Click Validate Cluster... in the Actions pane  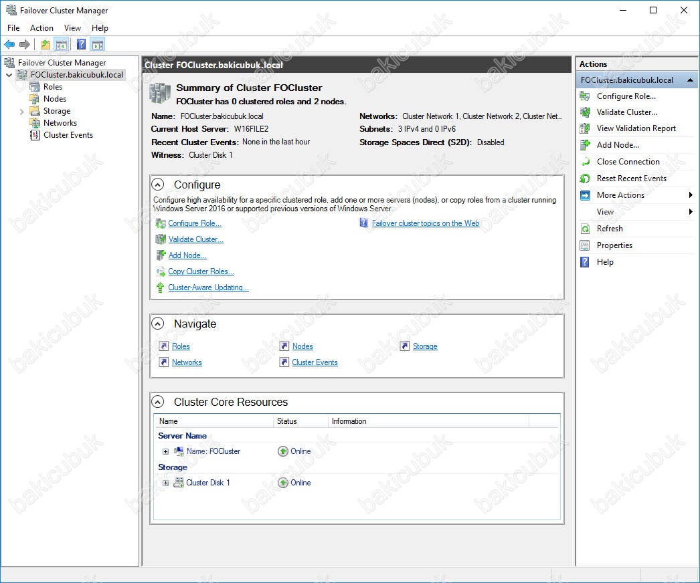(627, 112)
